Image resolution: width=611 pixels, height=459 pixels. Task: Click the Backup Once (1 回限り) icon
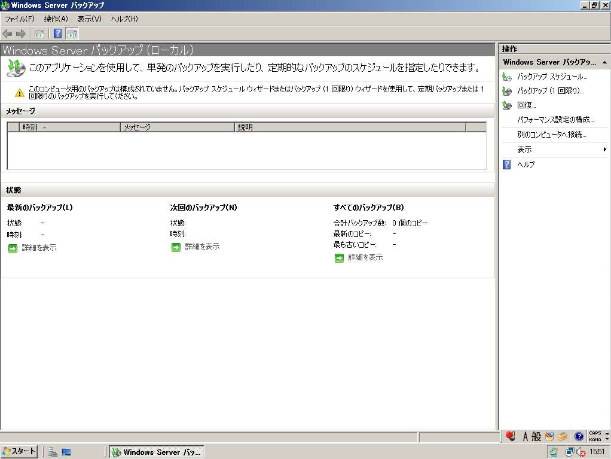coord(507,91)
